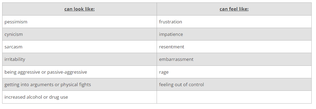Select the 'frustration' table cell

[170, 22]
